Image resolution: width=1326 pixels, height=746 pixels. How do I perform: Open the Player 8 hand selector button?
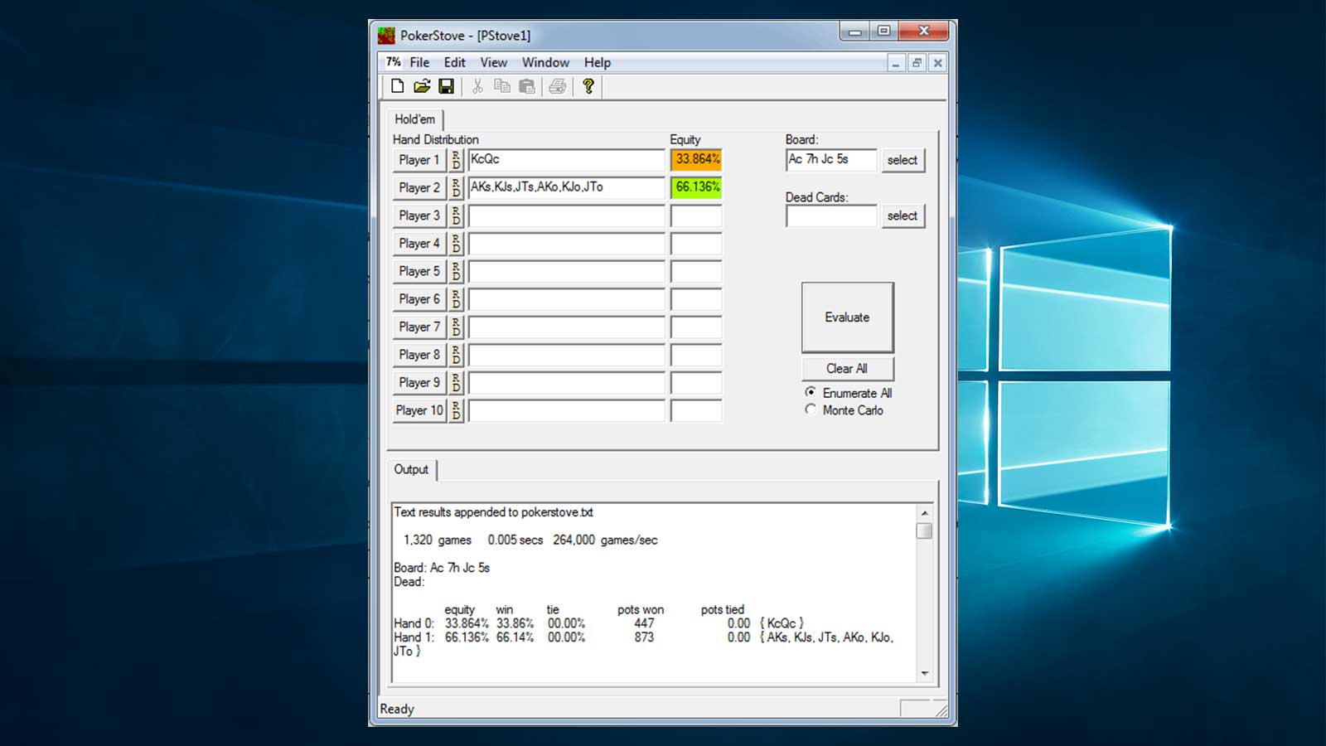coord(419,355)
